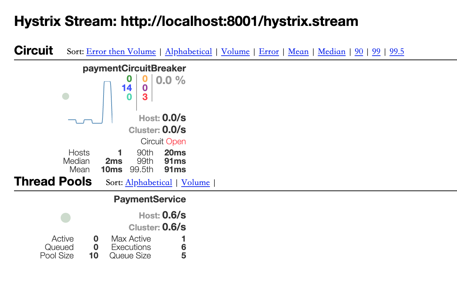Click the Thread Pools section heading

(53, 181)
